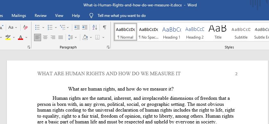Open the Shading color dropdown arrow
269x124 pixels.
91,37
